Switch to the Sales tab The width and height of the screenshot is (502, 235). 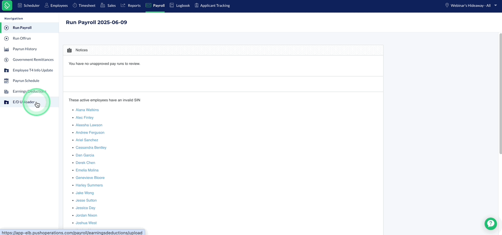108,6
